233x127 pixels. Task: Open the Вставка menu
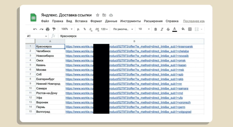[81, 21]
